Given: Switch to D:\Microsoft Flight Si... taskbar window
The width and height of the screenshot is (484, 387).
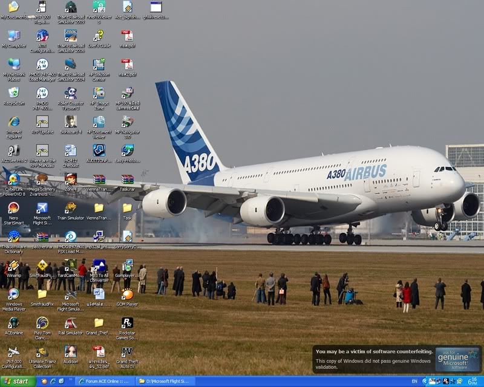Looking at the screenshot, I should [x=165, y=382].
